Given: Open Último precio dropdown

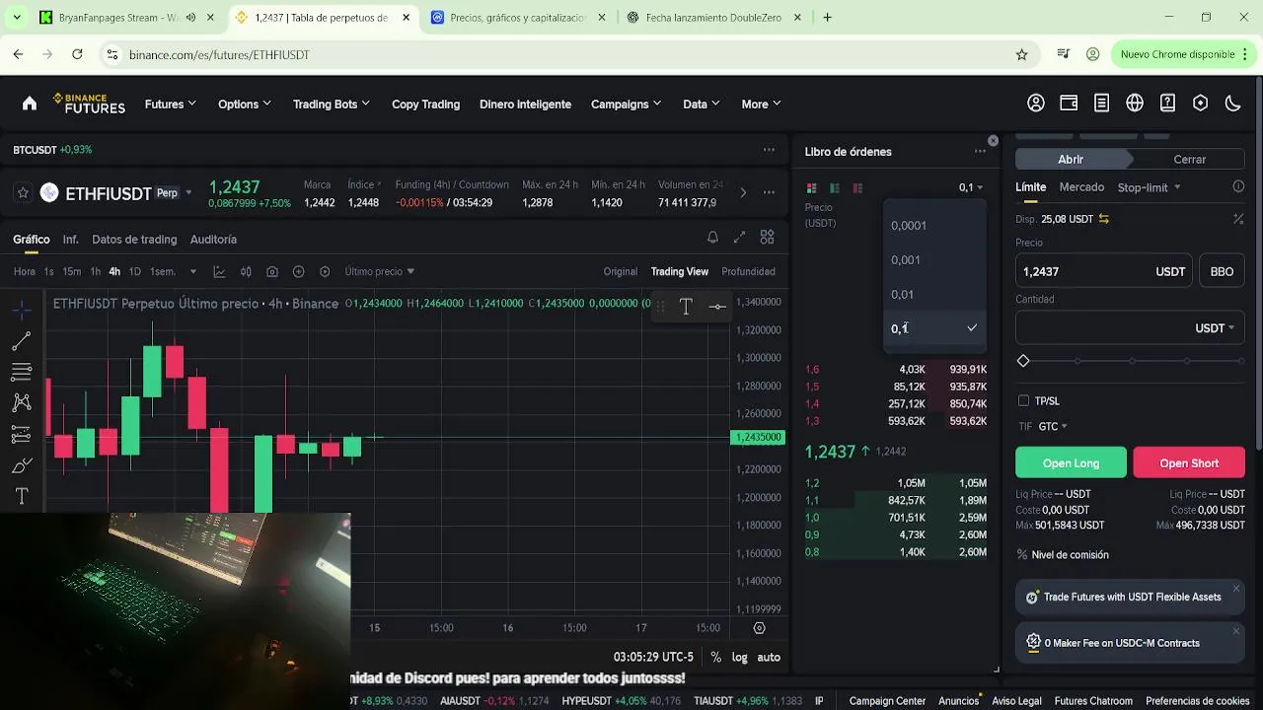Looking at the screenshot, I should pos(379,271).
